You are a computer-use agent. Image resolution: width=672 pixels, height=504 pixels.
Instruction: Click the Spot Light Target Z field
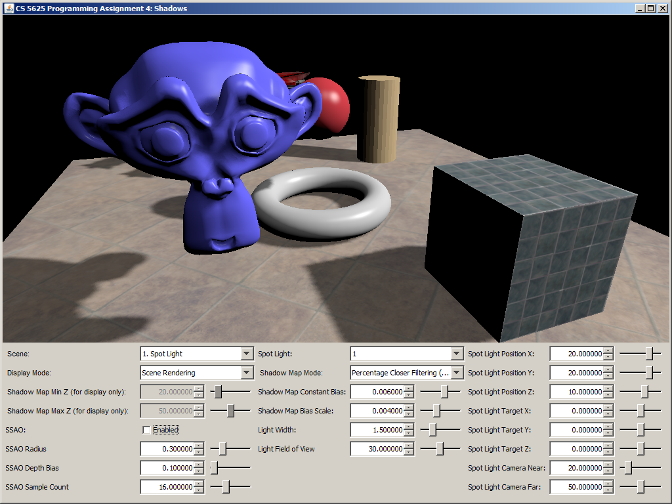(576, 449)
